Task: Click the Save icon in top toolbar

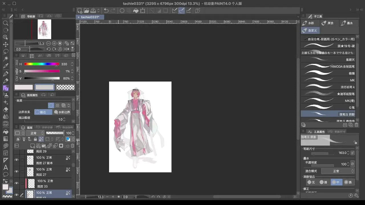Action: click(93, 11)
